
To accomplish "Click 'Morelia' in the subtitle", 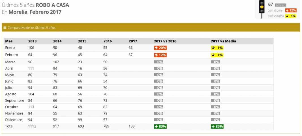I will pyautogui.click(x=18, y=12).
